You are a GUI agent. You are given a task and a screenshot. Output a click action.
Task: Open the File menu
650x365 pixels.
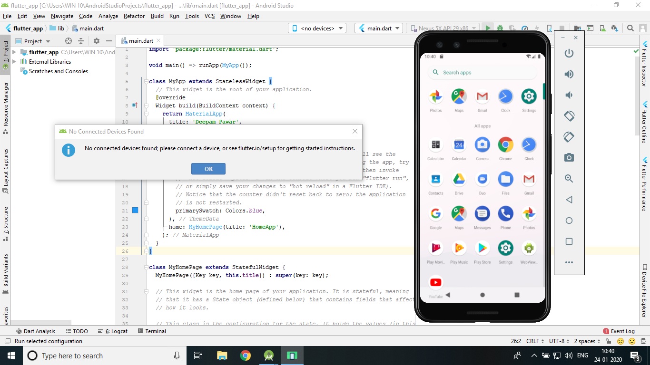7,16
